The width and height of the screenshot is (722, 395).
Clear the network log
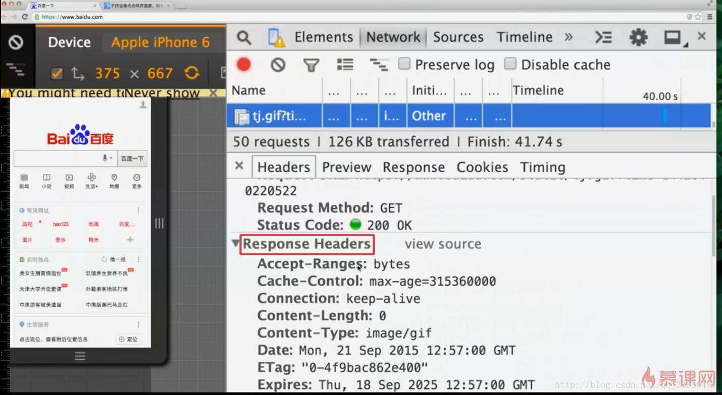(x=278, y=65)
